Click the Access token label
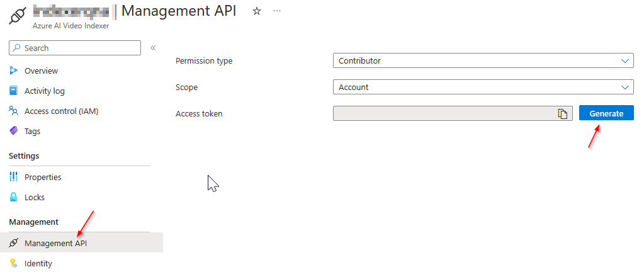The width and height of the screenshot is (644, 277). [x=199, y=113]
